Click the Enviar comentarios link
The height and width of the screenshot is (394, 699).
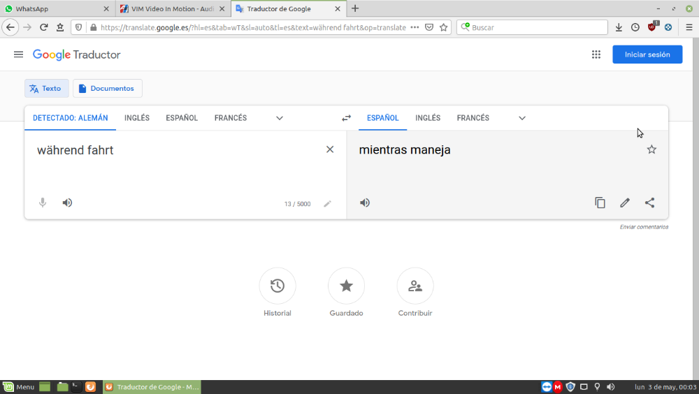tap(644, 227)
